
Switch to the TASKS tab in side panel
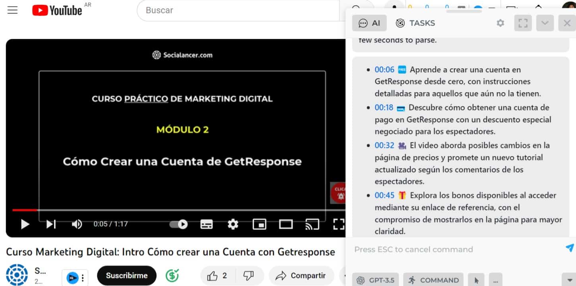tap(415, 23)
